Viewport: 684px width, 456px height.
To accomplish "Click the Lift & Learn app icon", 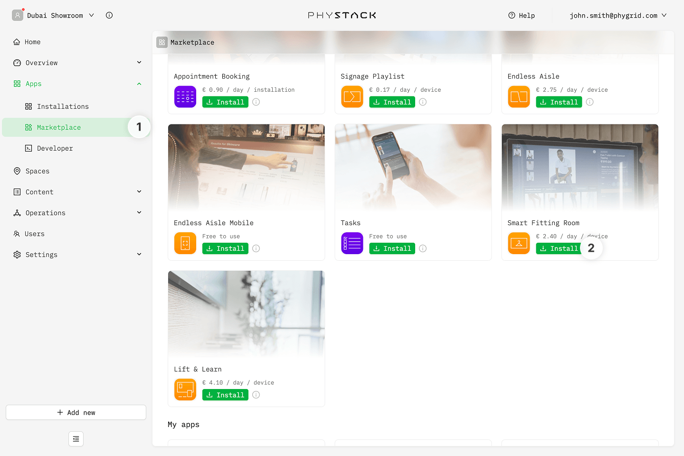I will (x=185, y=389).
